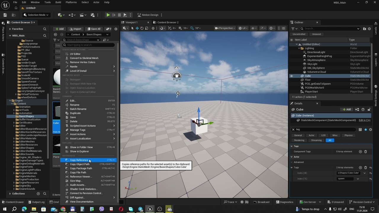Add element to Component Tags array

(360, 151)
